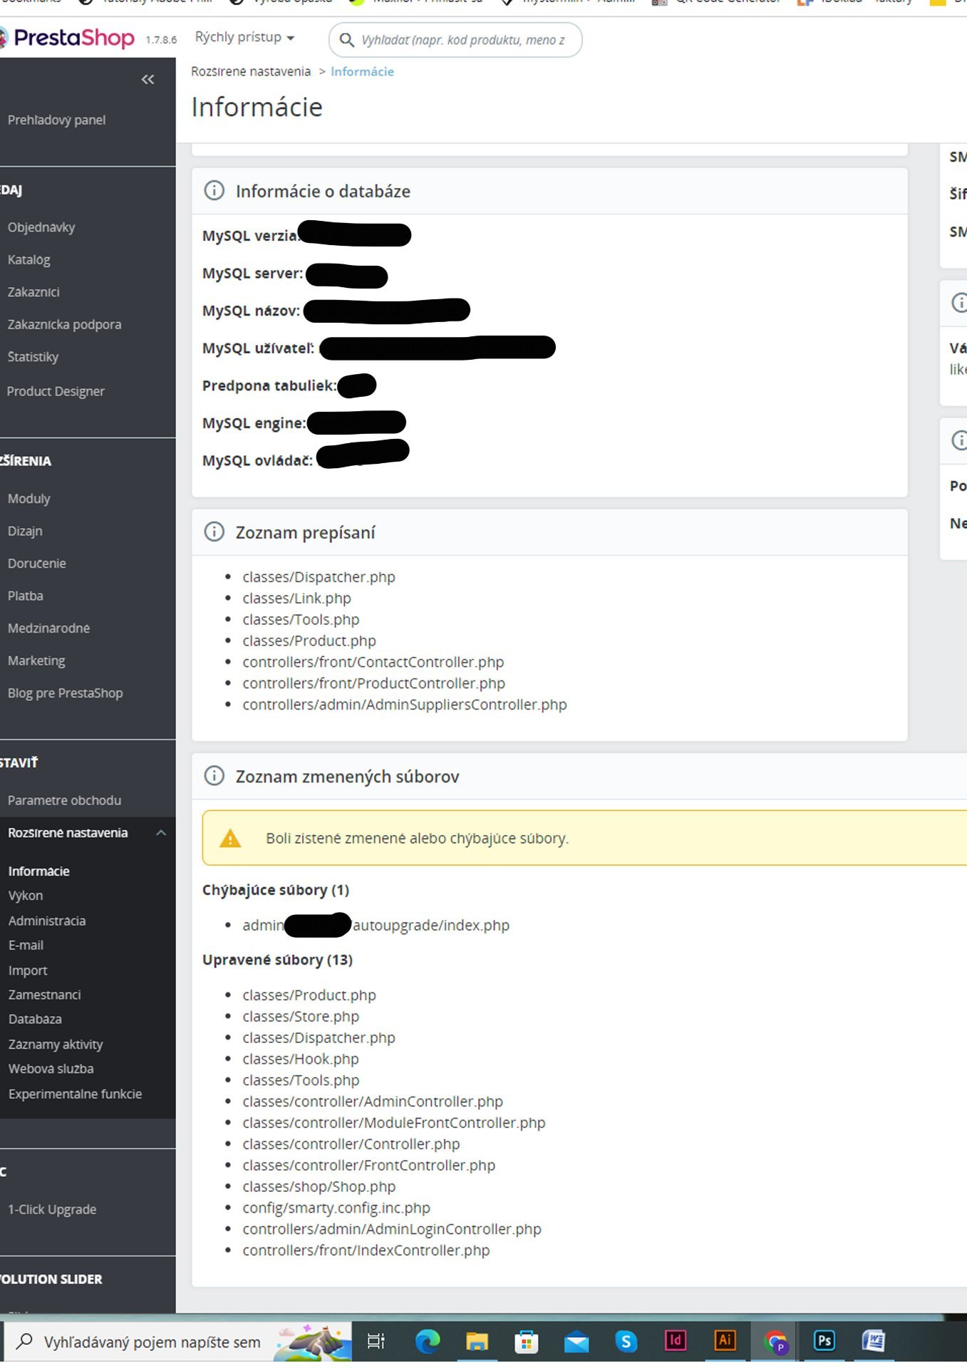Open Štatistiky menu item
The image size is (967, 1368).
[33, 356]
